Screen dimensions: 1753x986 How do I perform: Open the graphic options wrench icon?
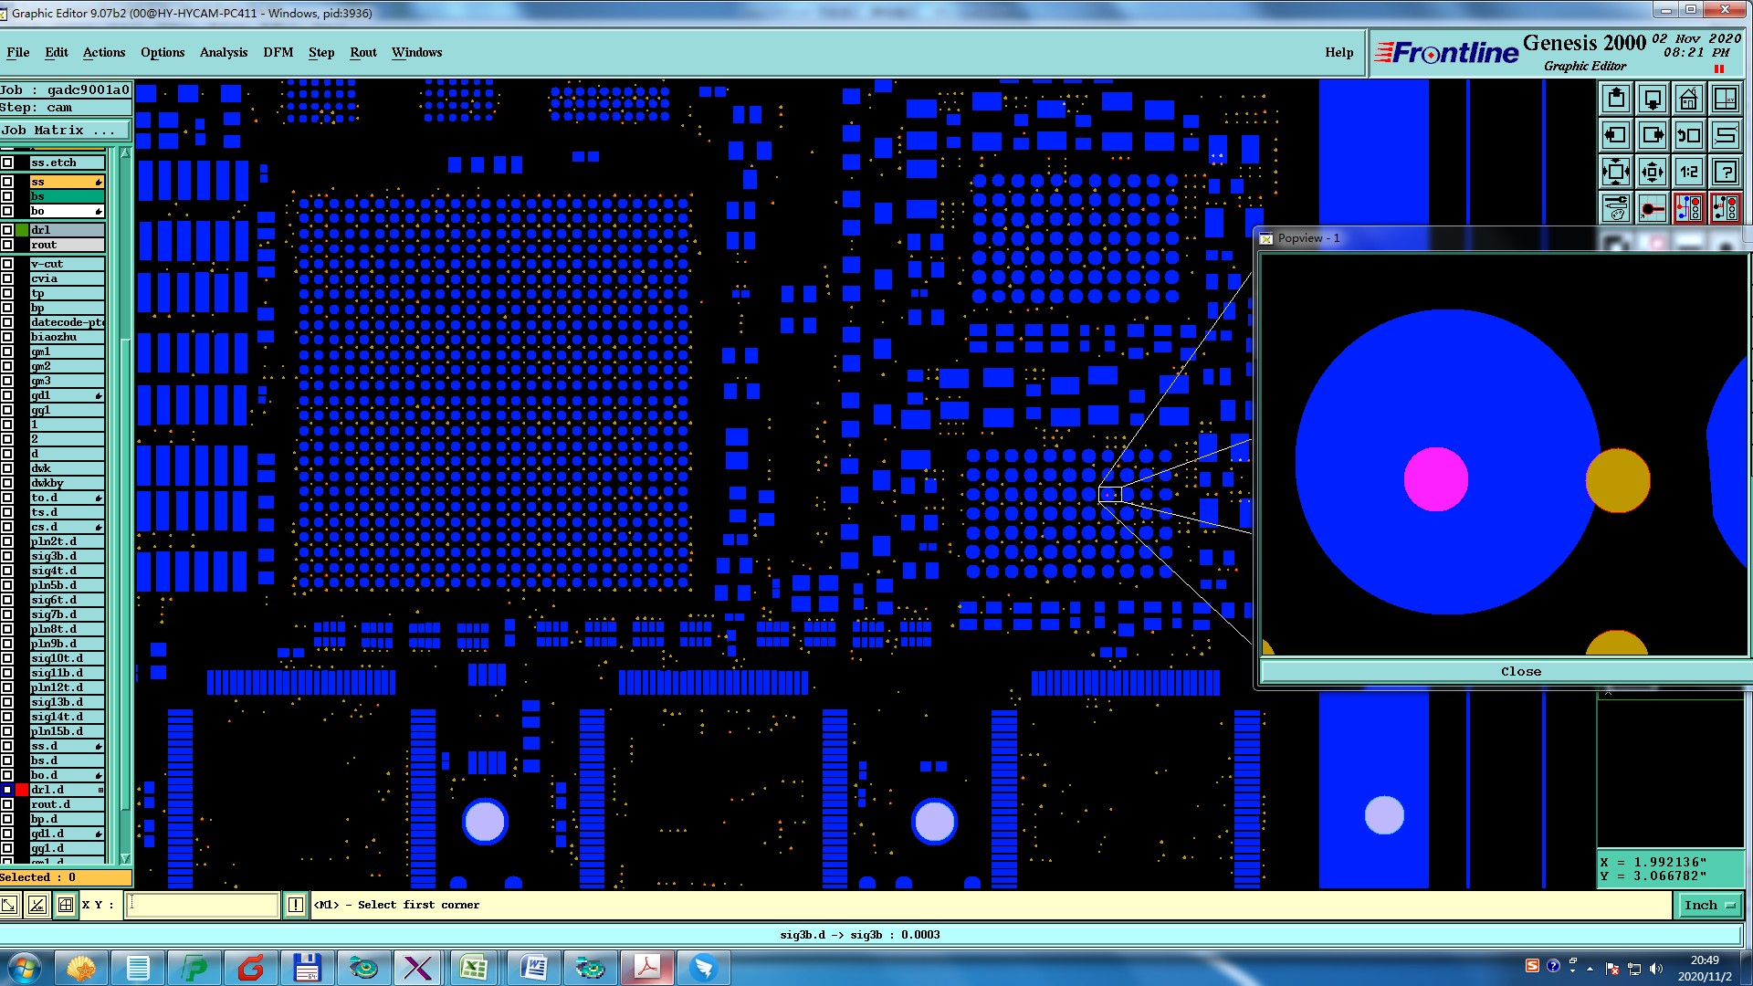[x=1615, y=208]
